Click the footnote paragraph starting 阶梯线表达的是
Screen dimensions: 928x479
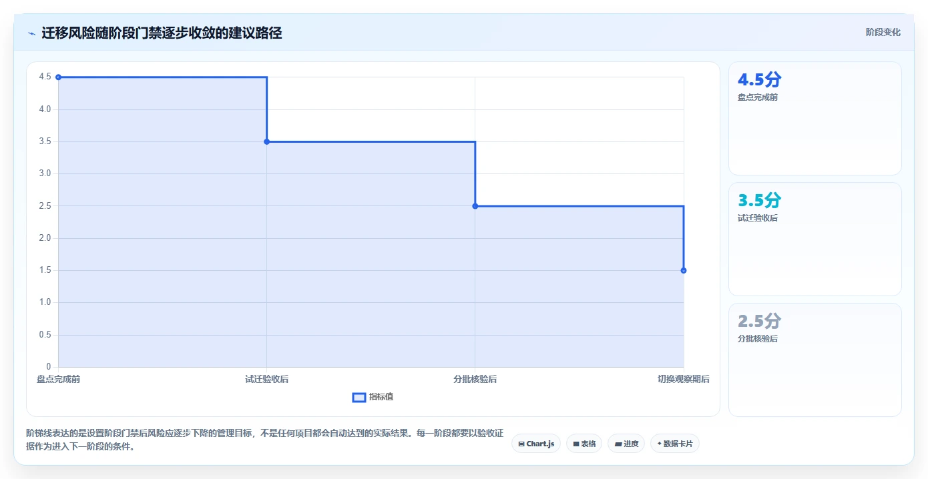coord(264,440)
